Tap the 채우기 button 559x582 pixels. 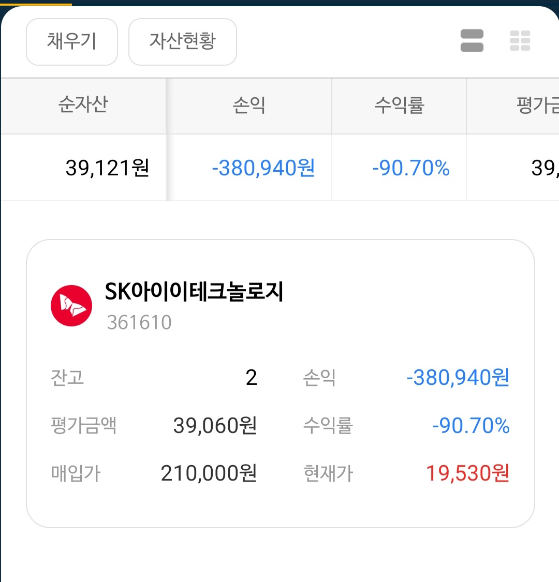point(72,42)
